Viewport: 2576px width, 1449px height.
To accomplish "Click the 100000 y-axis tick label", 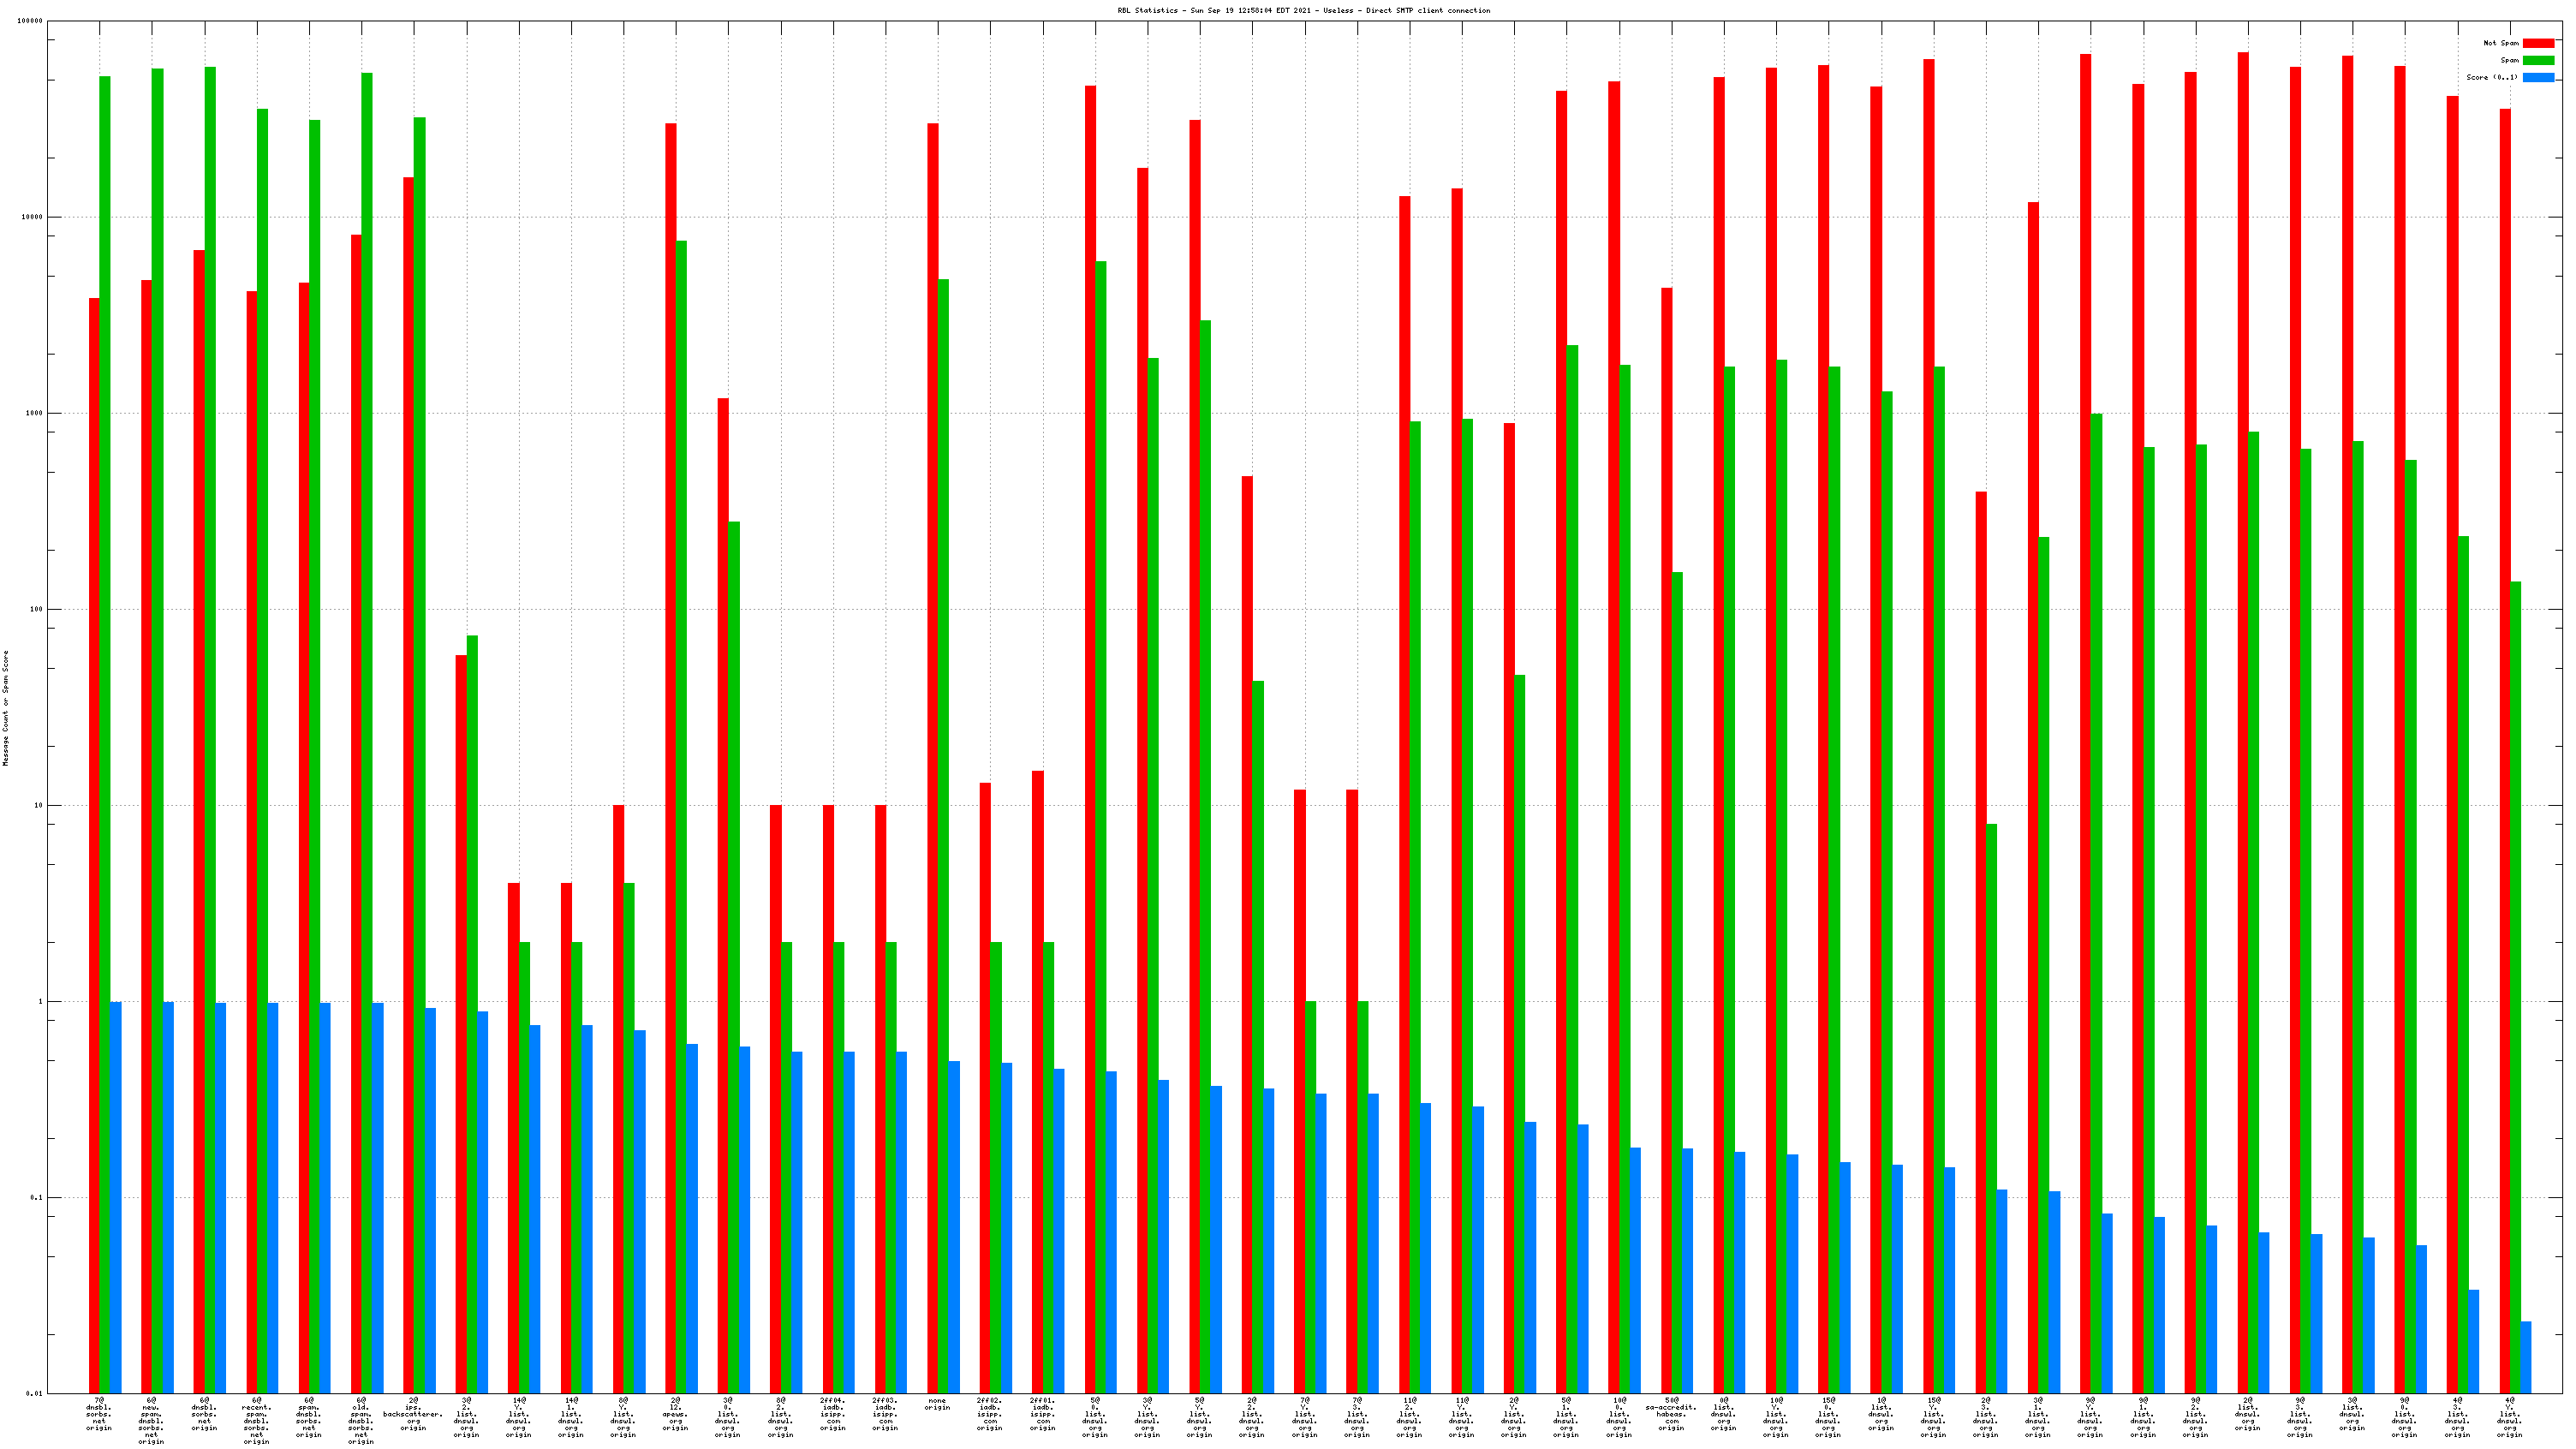I will point(29,21).
